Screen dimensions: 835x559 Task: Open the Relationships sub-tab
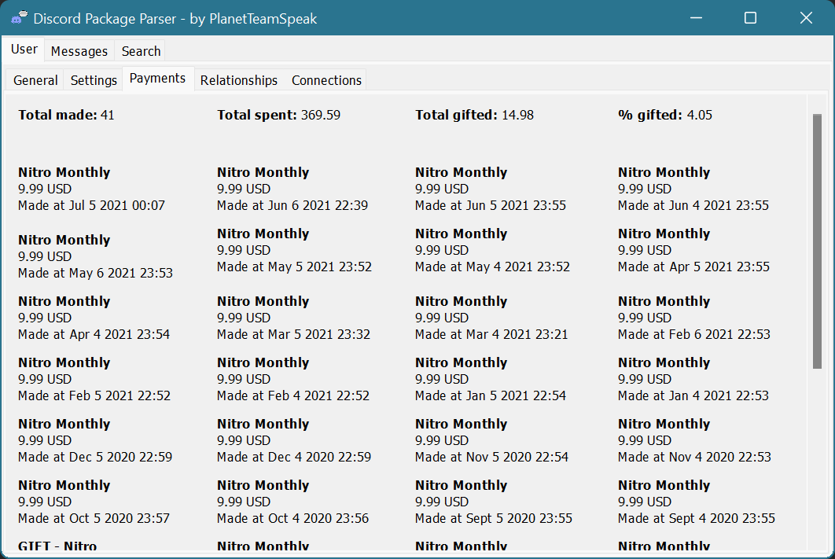coord(238,80)
